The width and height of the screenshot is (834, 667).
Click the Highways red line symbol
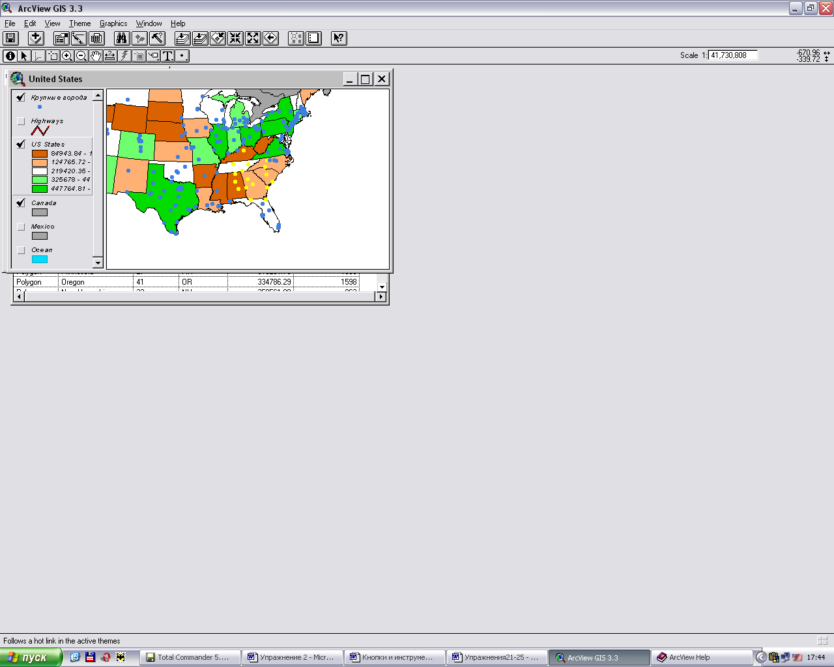(x=40, y=131)
